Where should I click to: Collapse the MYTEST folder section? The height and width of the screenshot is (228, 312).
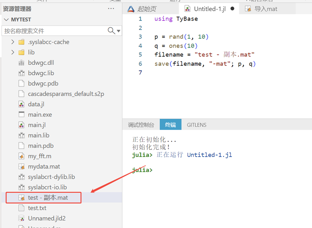(x=6, y=19)
